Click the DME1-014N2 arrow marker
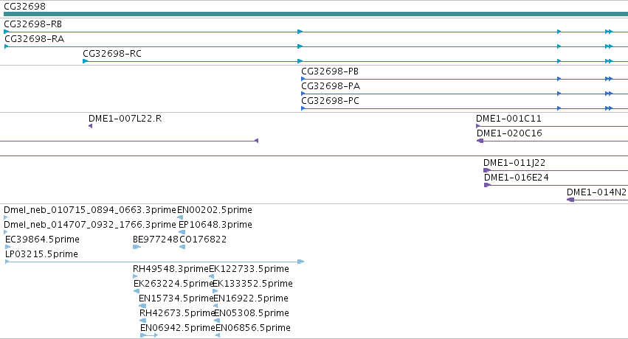The height and width of the screenshot is (339, 628). (570, 200)
